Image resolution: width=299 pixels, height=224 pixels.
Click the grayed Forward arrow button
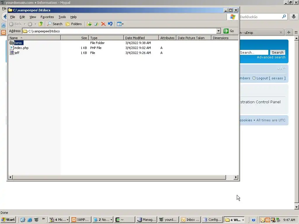[x=30, y=24]
